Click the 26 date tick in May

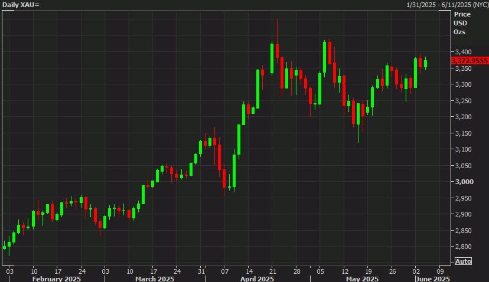(x=392, y=271)
